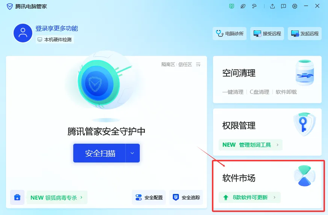Click the 本机硬件检测 button
This screenshot has width=328, height=215.
tap(55, 40)
